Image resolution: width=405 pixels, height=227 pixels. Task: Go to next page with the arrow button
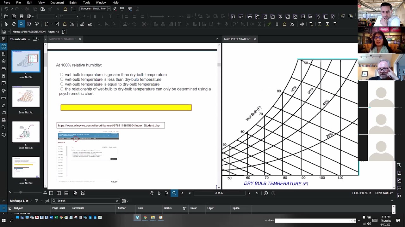pos(249,193)
